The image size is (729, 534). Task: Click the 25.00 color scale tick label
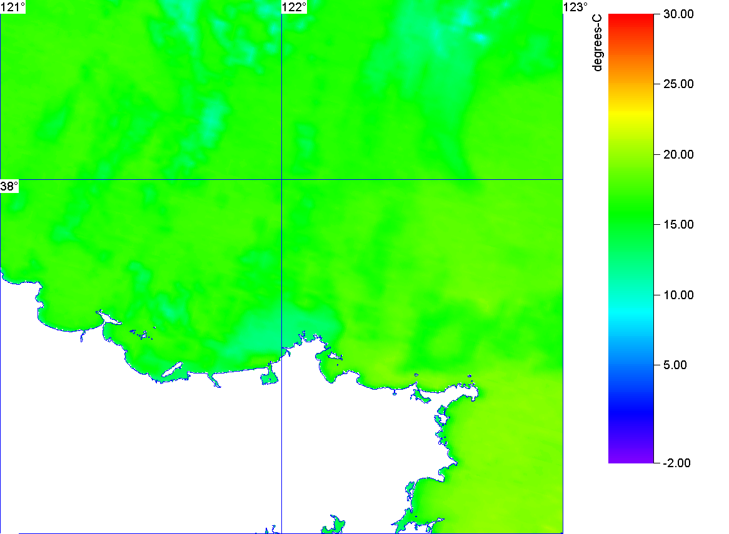coord(678,84)
